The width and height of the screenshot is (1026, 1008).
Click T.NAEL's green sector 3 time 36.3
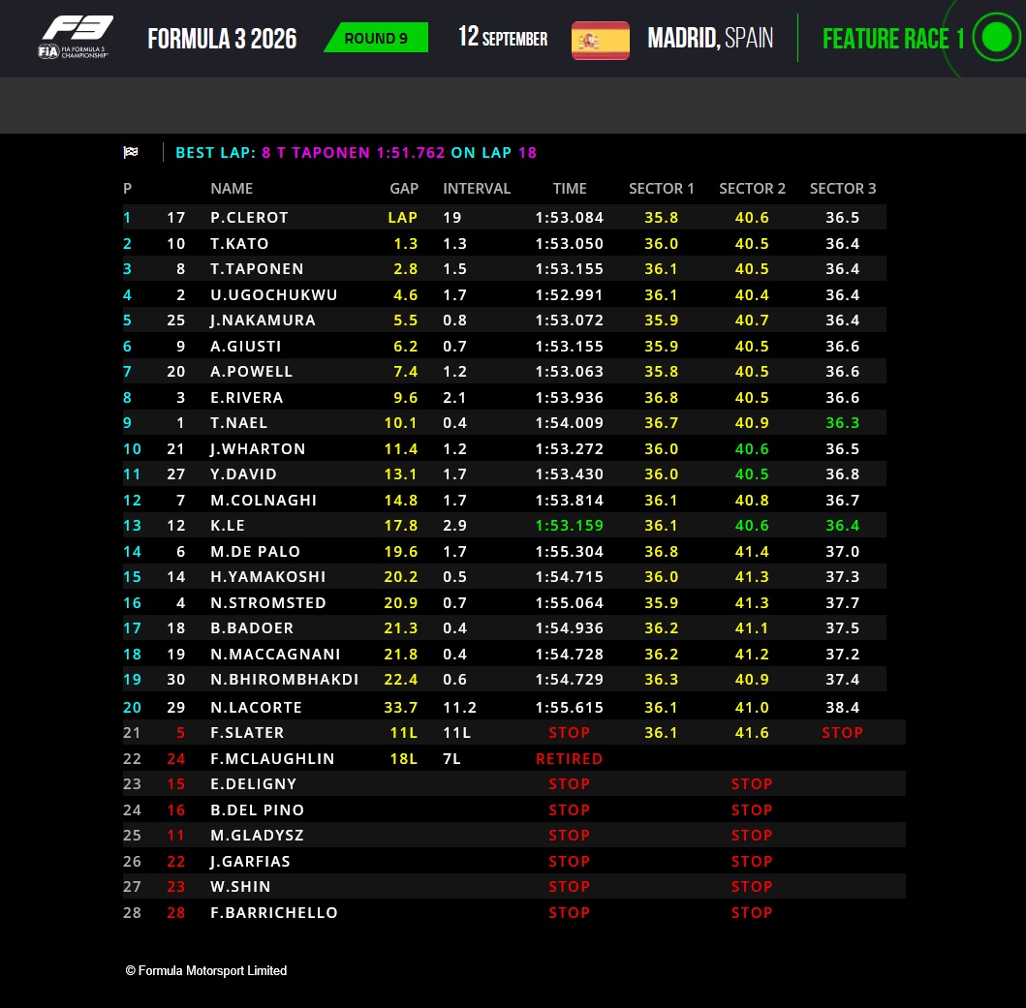[842, 422]
